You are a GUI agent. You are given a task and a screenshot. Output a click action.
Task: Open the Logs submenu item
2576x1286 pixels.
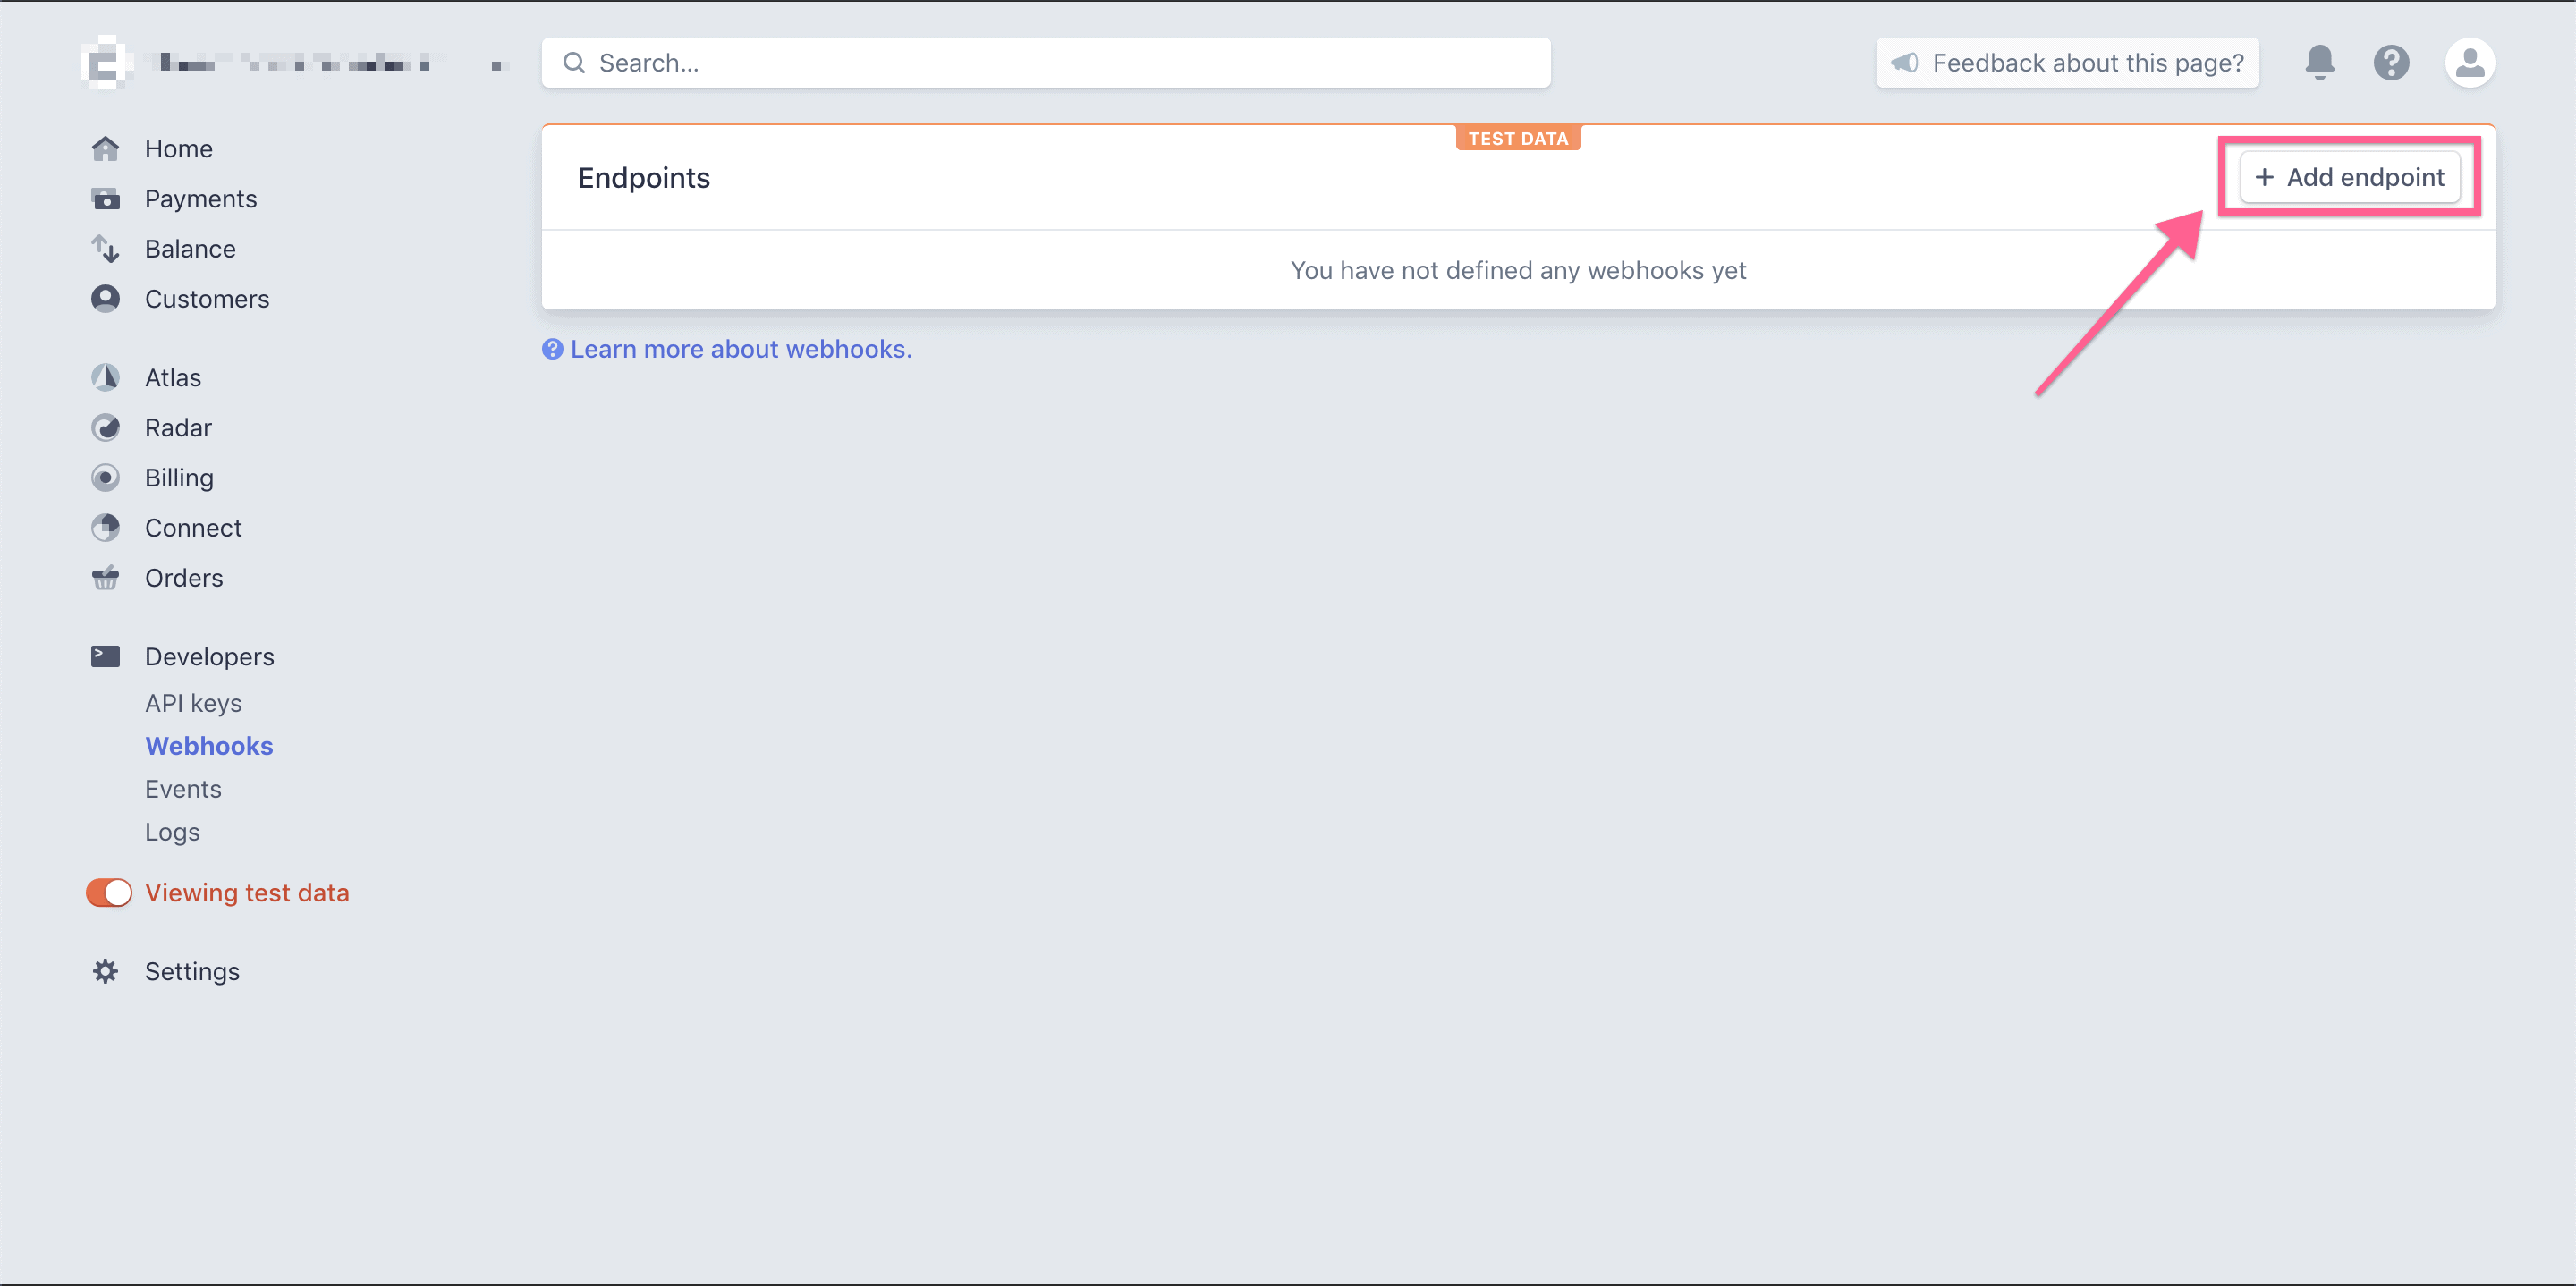click(x=172, y=832)
